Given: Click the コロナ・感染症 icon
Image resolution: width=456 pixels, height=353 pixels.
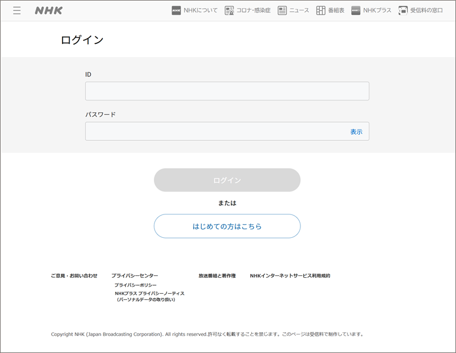Looking at the screenshot, I should [x=230, y=10].
